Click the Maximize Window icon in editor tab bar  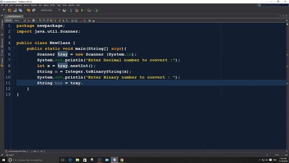pos(286,16)
